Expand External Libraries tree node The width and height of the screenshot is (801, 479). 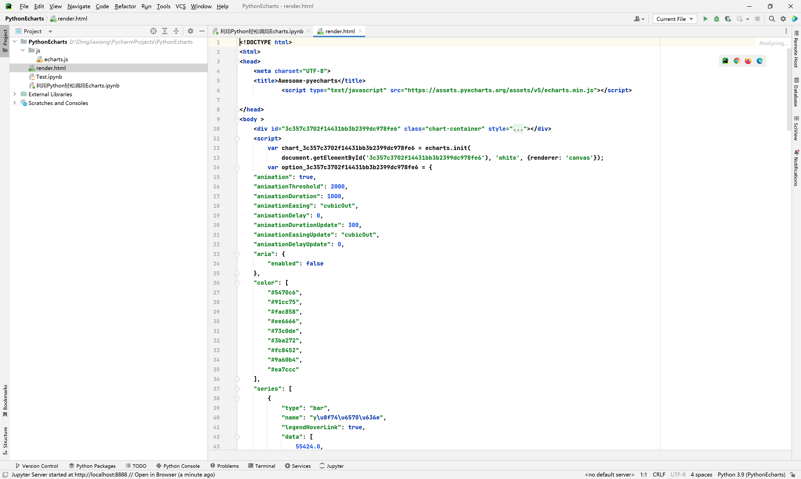point(15,94)
